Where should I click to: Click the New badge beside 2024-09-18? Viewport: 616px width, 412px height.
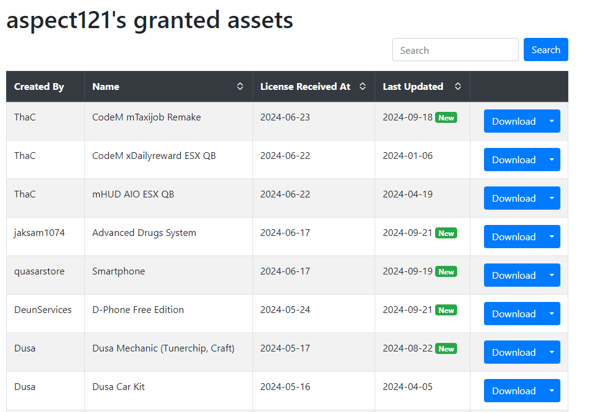pos(446,117)
